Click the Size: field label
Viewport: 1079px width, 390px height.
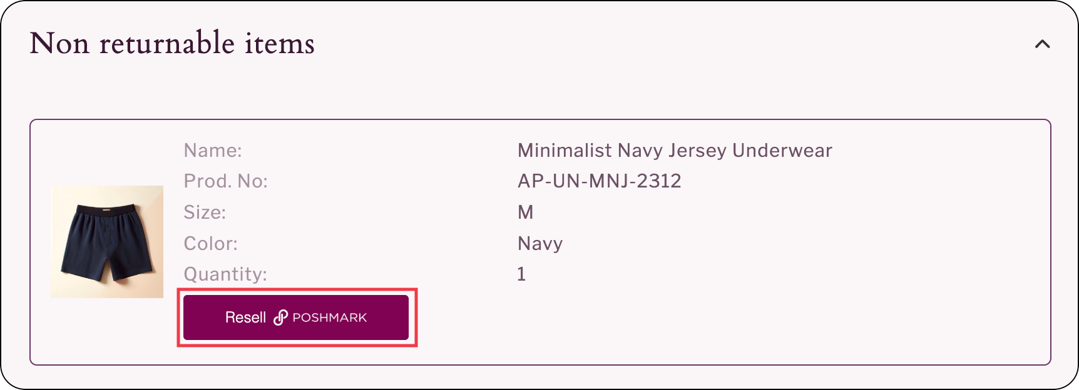tap(205, 212)
